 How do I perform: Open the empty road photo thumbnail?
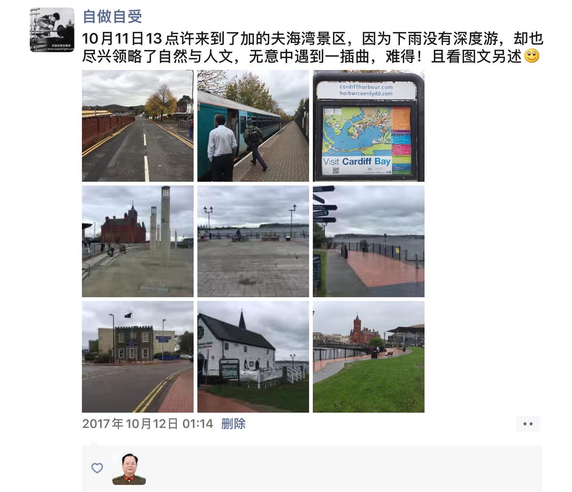[x=138, y=126]
